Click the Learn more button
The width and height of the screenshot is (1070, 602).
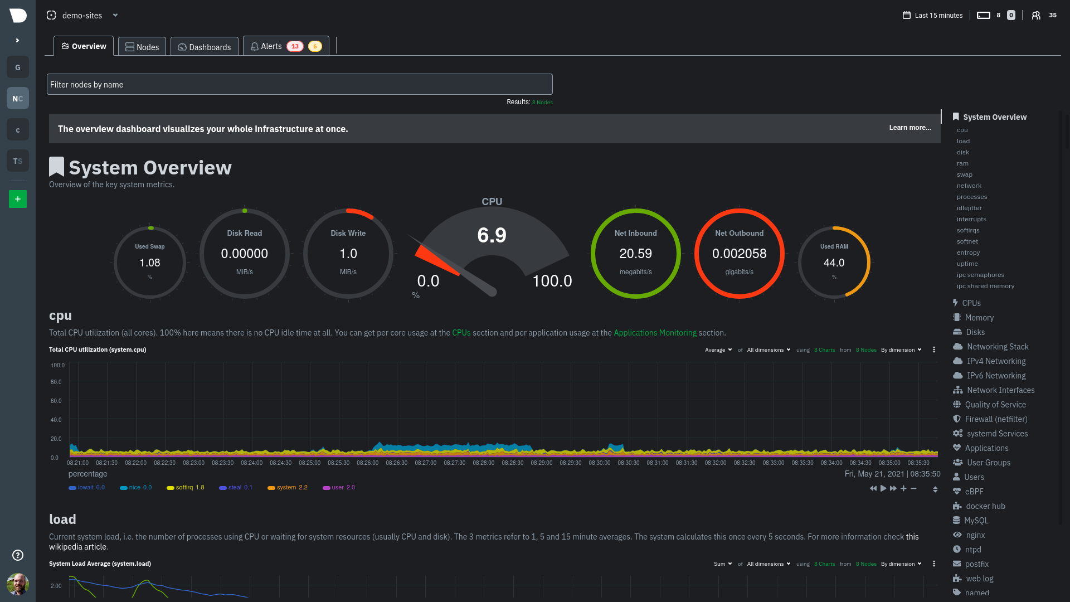[909, 128]
